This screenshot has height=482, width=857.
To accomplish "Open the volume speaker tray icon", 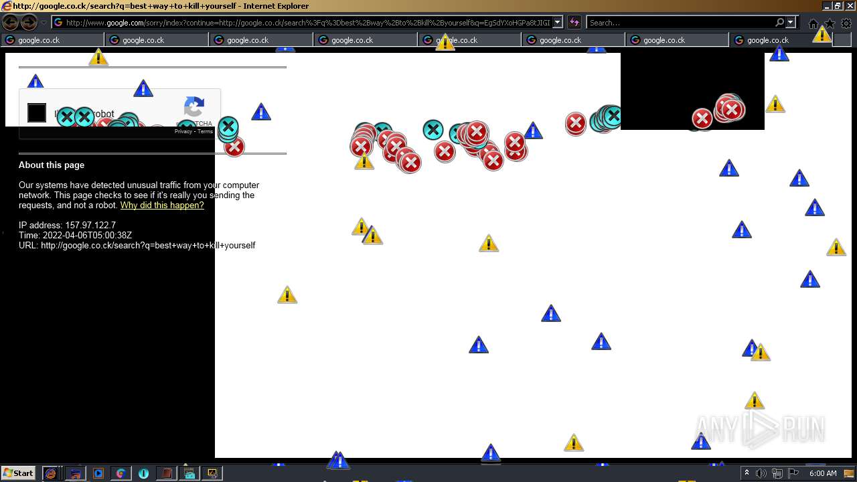I will 761,473.
